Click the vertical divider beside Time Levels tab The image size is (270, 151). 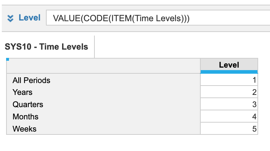coord(94,47)
